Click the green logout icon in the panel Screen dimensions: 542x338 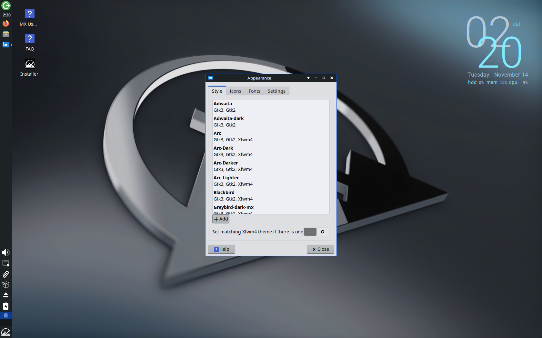[6, 5]
